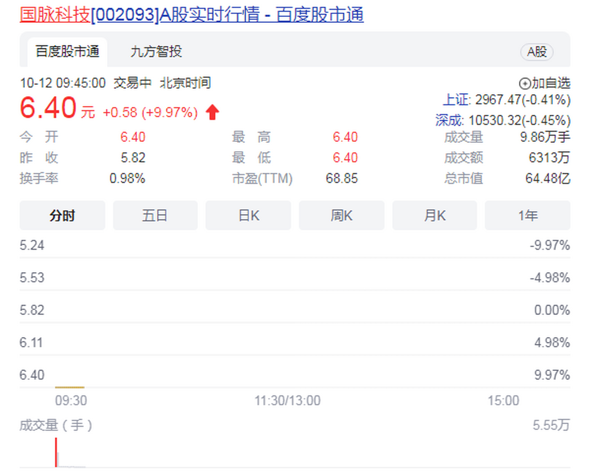Click the 总市值 value 64.48亿
Screen dimensions: 595x474
[x=548, y=178]
